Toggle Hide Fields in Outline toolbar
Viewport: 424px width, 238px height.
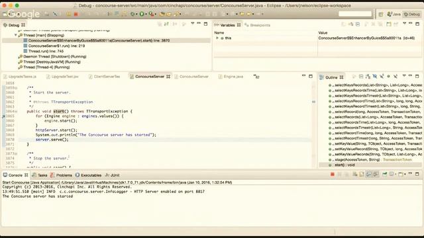[375, 77]
